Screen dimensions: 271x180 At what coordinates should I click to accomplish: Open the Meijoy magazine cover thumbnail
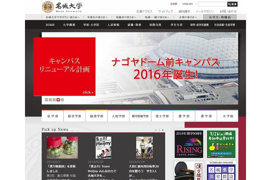[103, 147]
